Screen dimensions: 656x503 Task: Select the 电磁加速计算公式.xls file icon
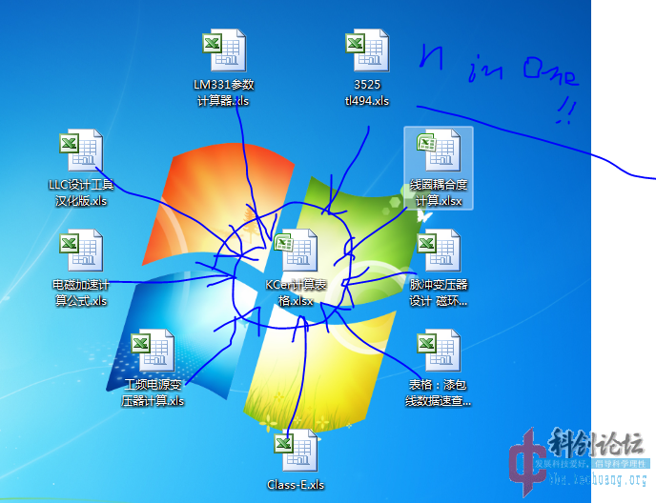pos(81,251)
